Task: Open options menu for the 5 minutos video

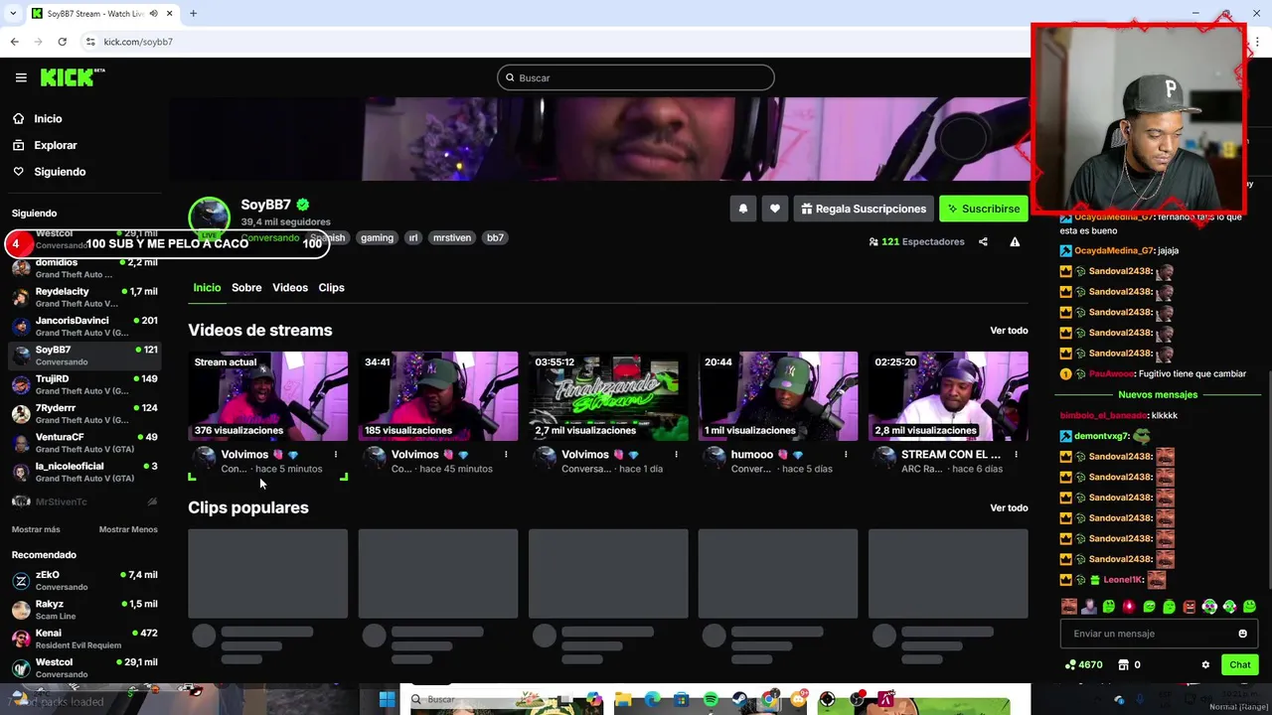Action: [336, 454]
